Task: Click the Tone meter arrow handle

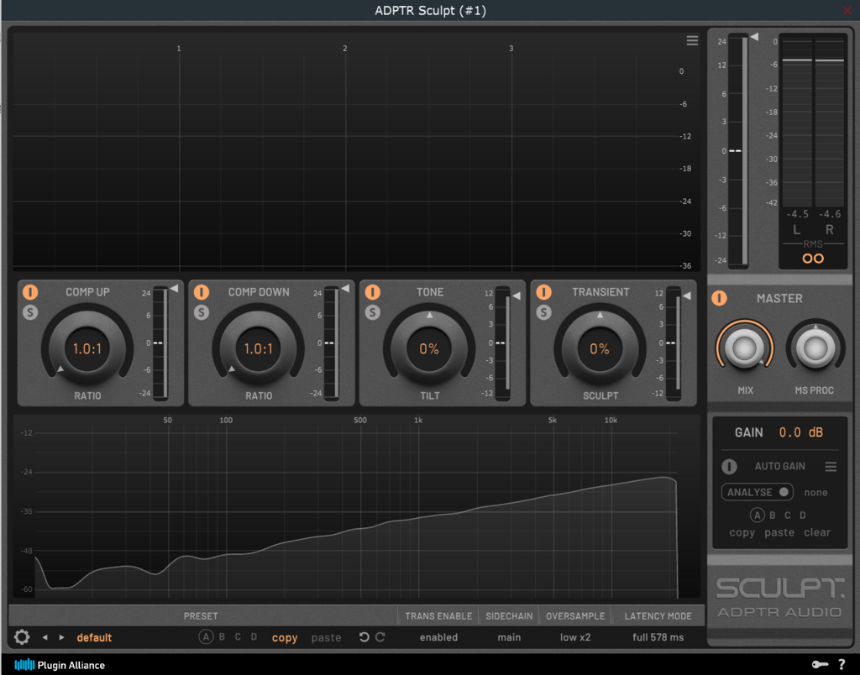Action: [517, 296]
